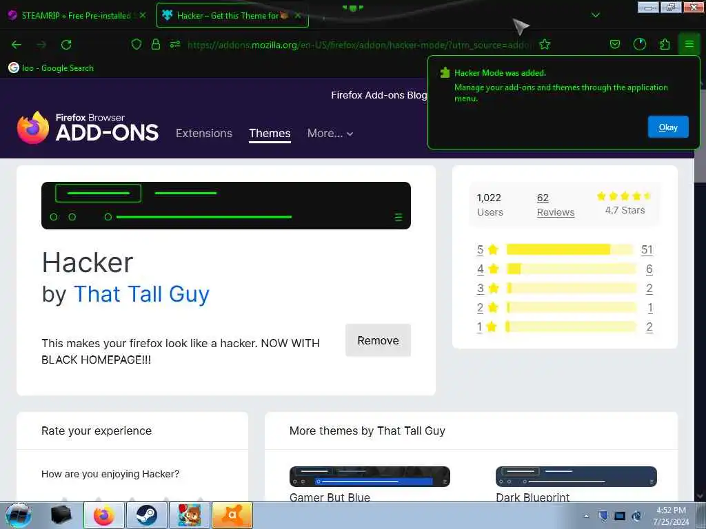Viewport: 706px width, 529px height.
Task: Close the STEAMRIP tab
Action: pyautogui.click(x=143, y=15)
